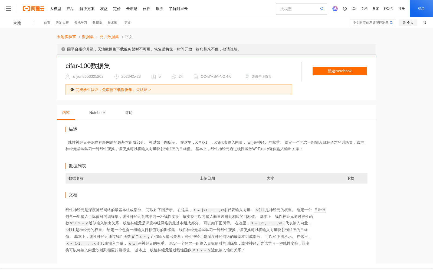Click 天池实验室 breadcrumb
Image resolution: width=433 pixels, height=270 pixels.
point(66,37)
